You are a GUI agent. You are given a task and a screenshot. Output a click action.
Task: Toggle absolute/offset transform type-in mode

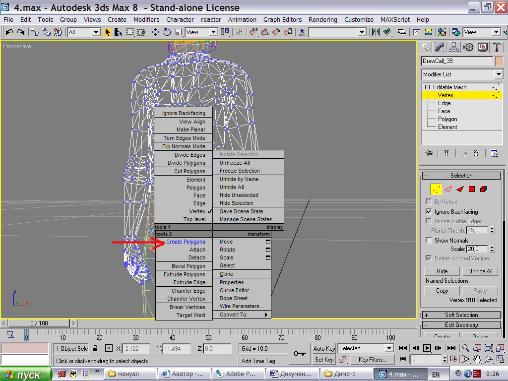pos(109,348)
